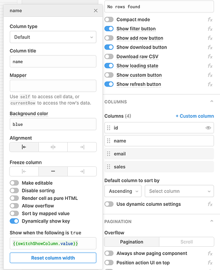220x270 pixels.
Task: Click Reset column width button
Action: point(53,258)
